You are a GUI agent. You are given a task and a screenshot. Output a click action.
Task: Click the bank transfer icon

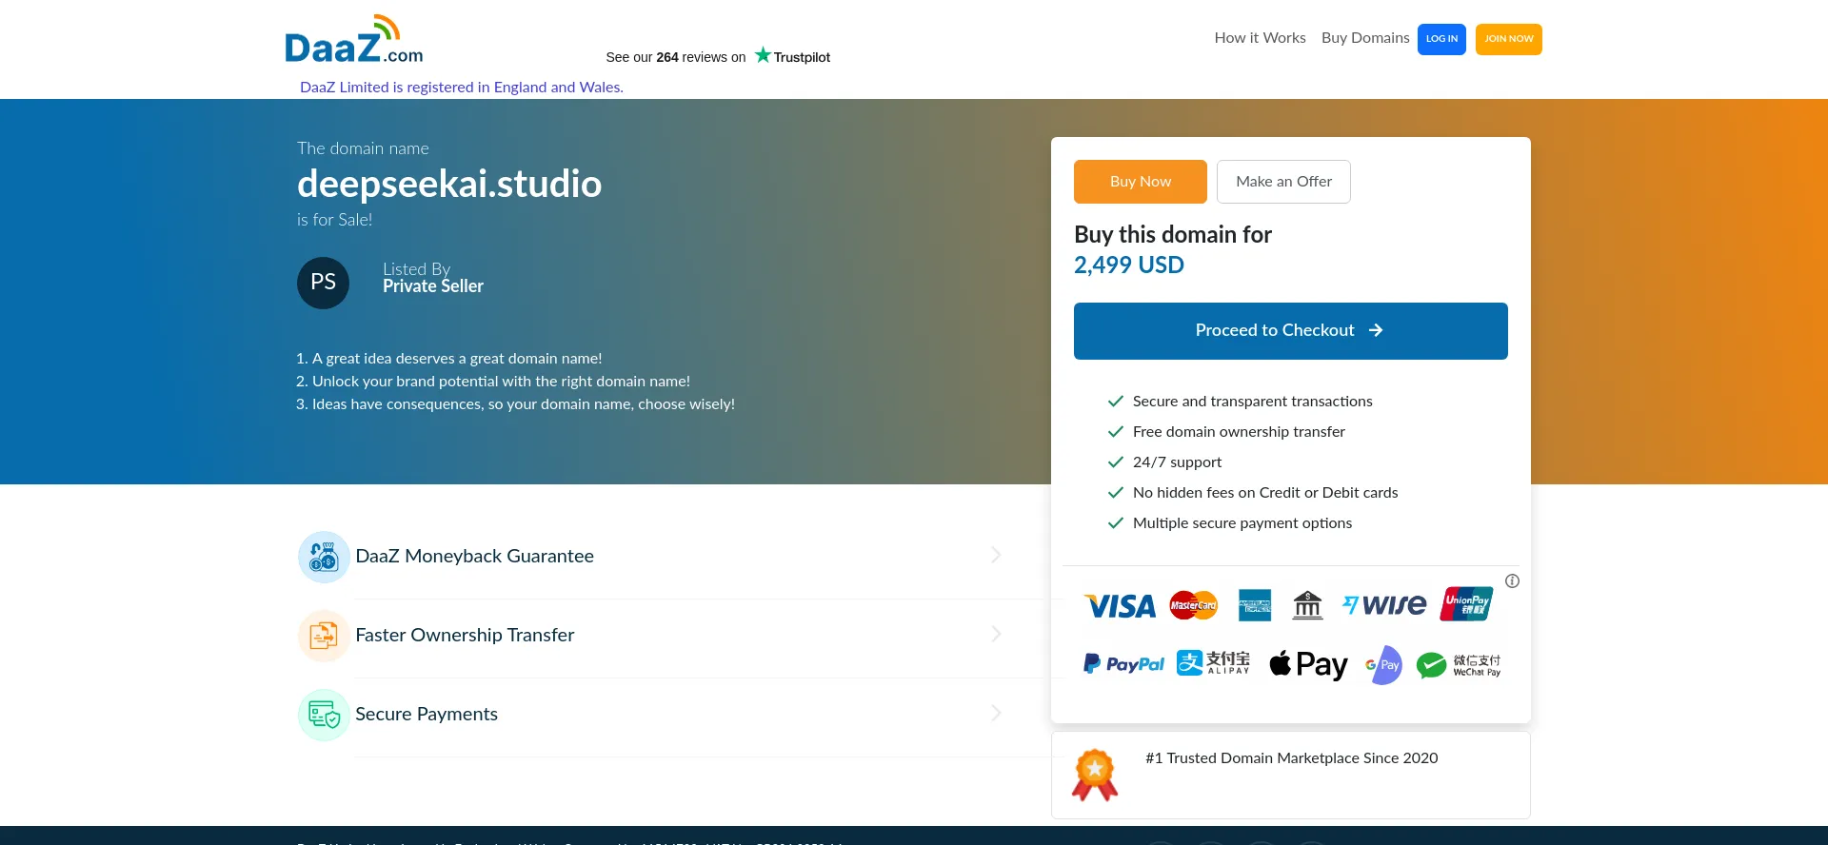[1307, 605]
